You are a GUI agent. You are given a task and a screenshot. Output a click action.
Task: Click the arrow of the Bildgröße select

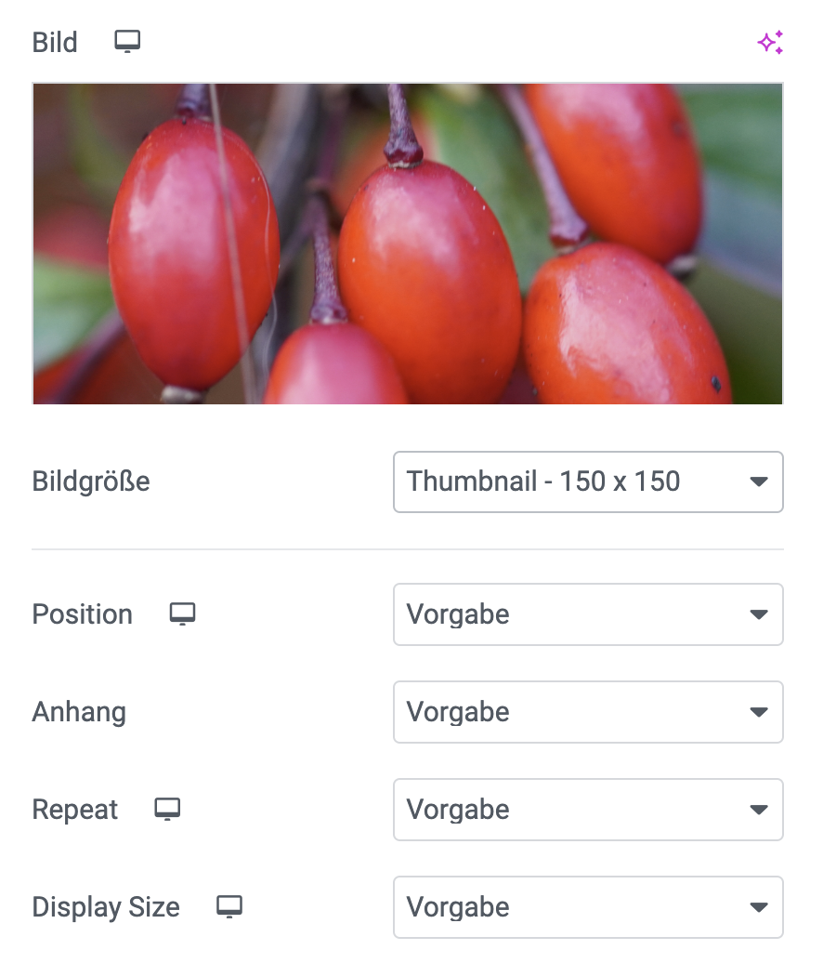pos(759,481)
